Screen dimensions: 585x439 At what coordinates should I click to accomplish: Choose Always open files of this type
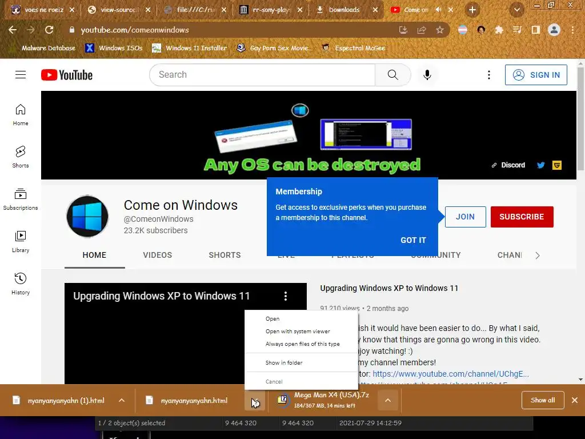pos(302,344)
